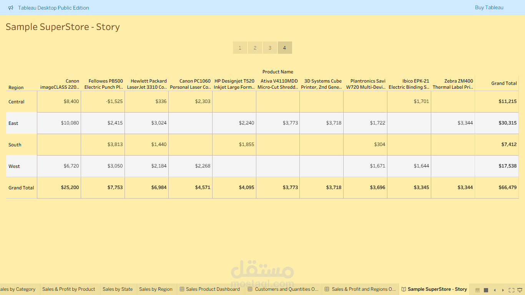
Task: Click the $6,720 West cell
Action: pyautogui.click(x=59, y=166)
